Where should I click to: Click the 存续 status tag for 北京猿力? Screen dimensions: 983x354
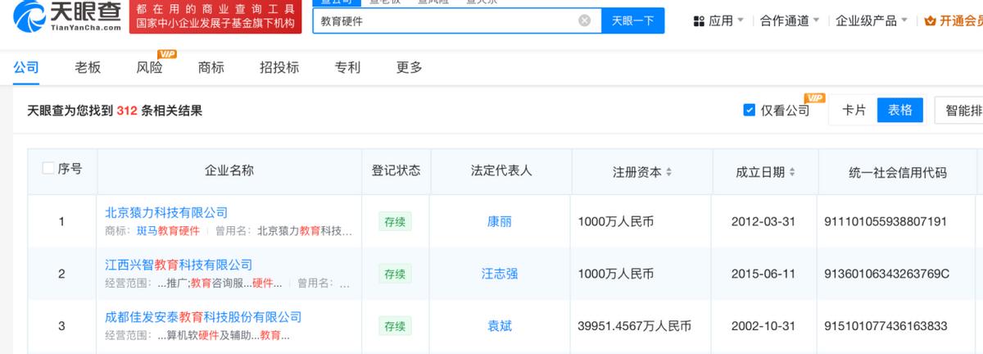coord(395,221)
